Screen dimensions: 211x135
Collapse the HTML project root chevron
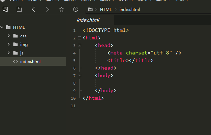[2, 27]
